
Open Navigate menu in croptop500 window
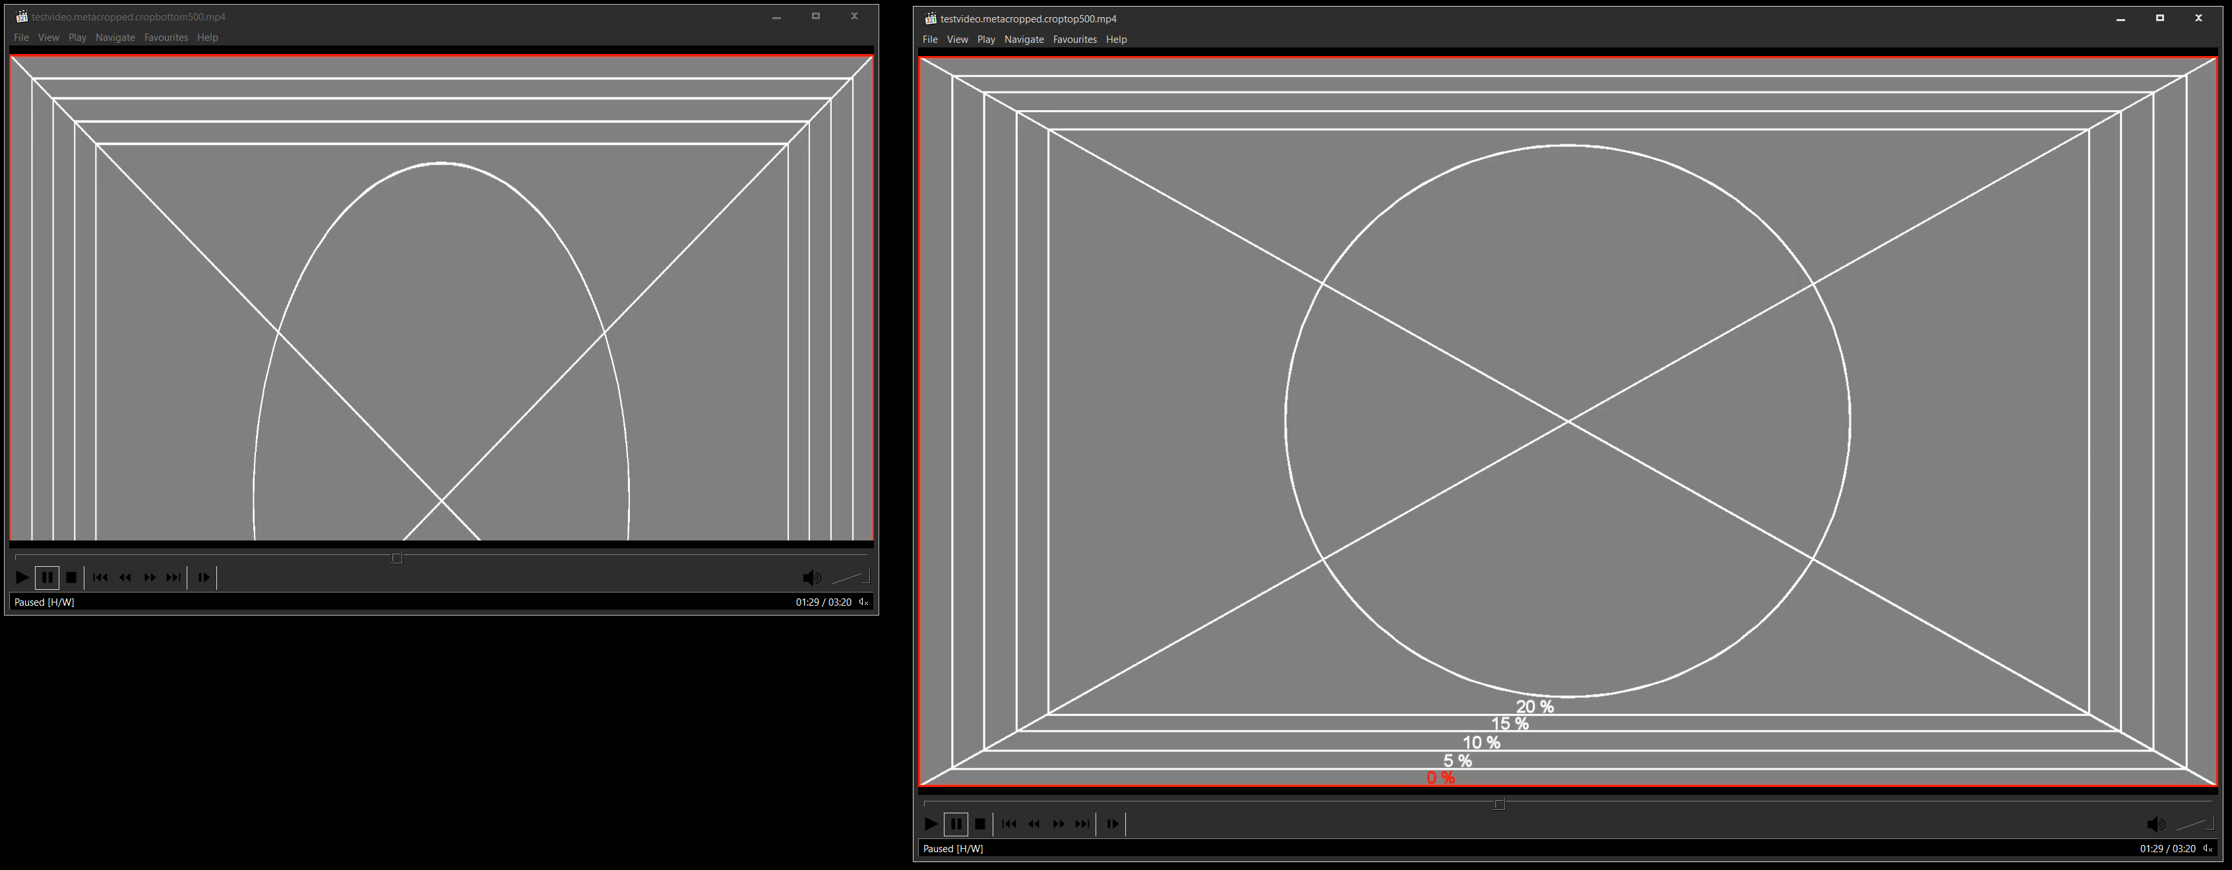coord(1024,39)
